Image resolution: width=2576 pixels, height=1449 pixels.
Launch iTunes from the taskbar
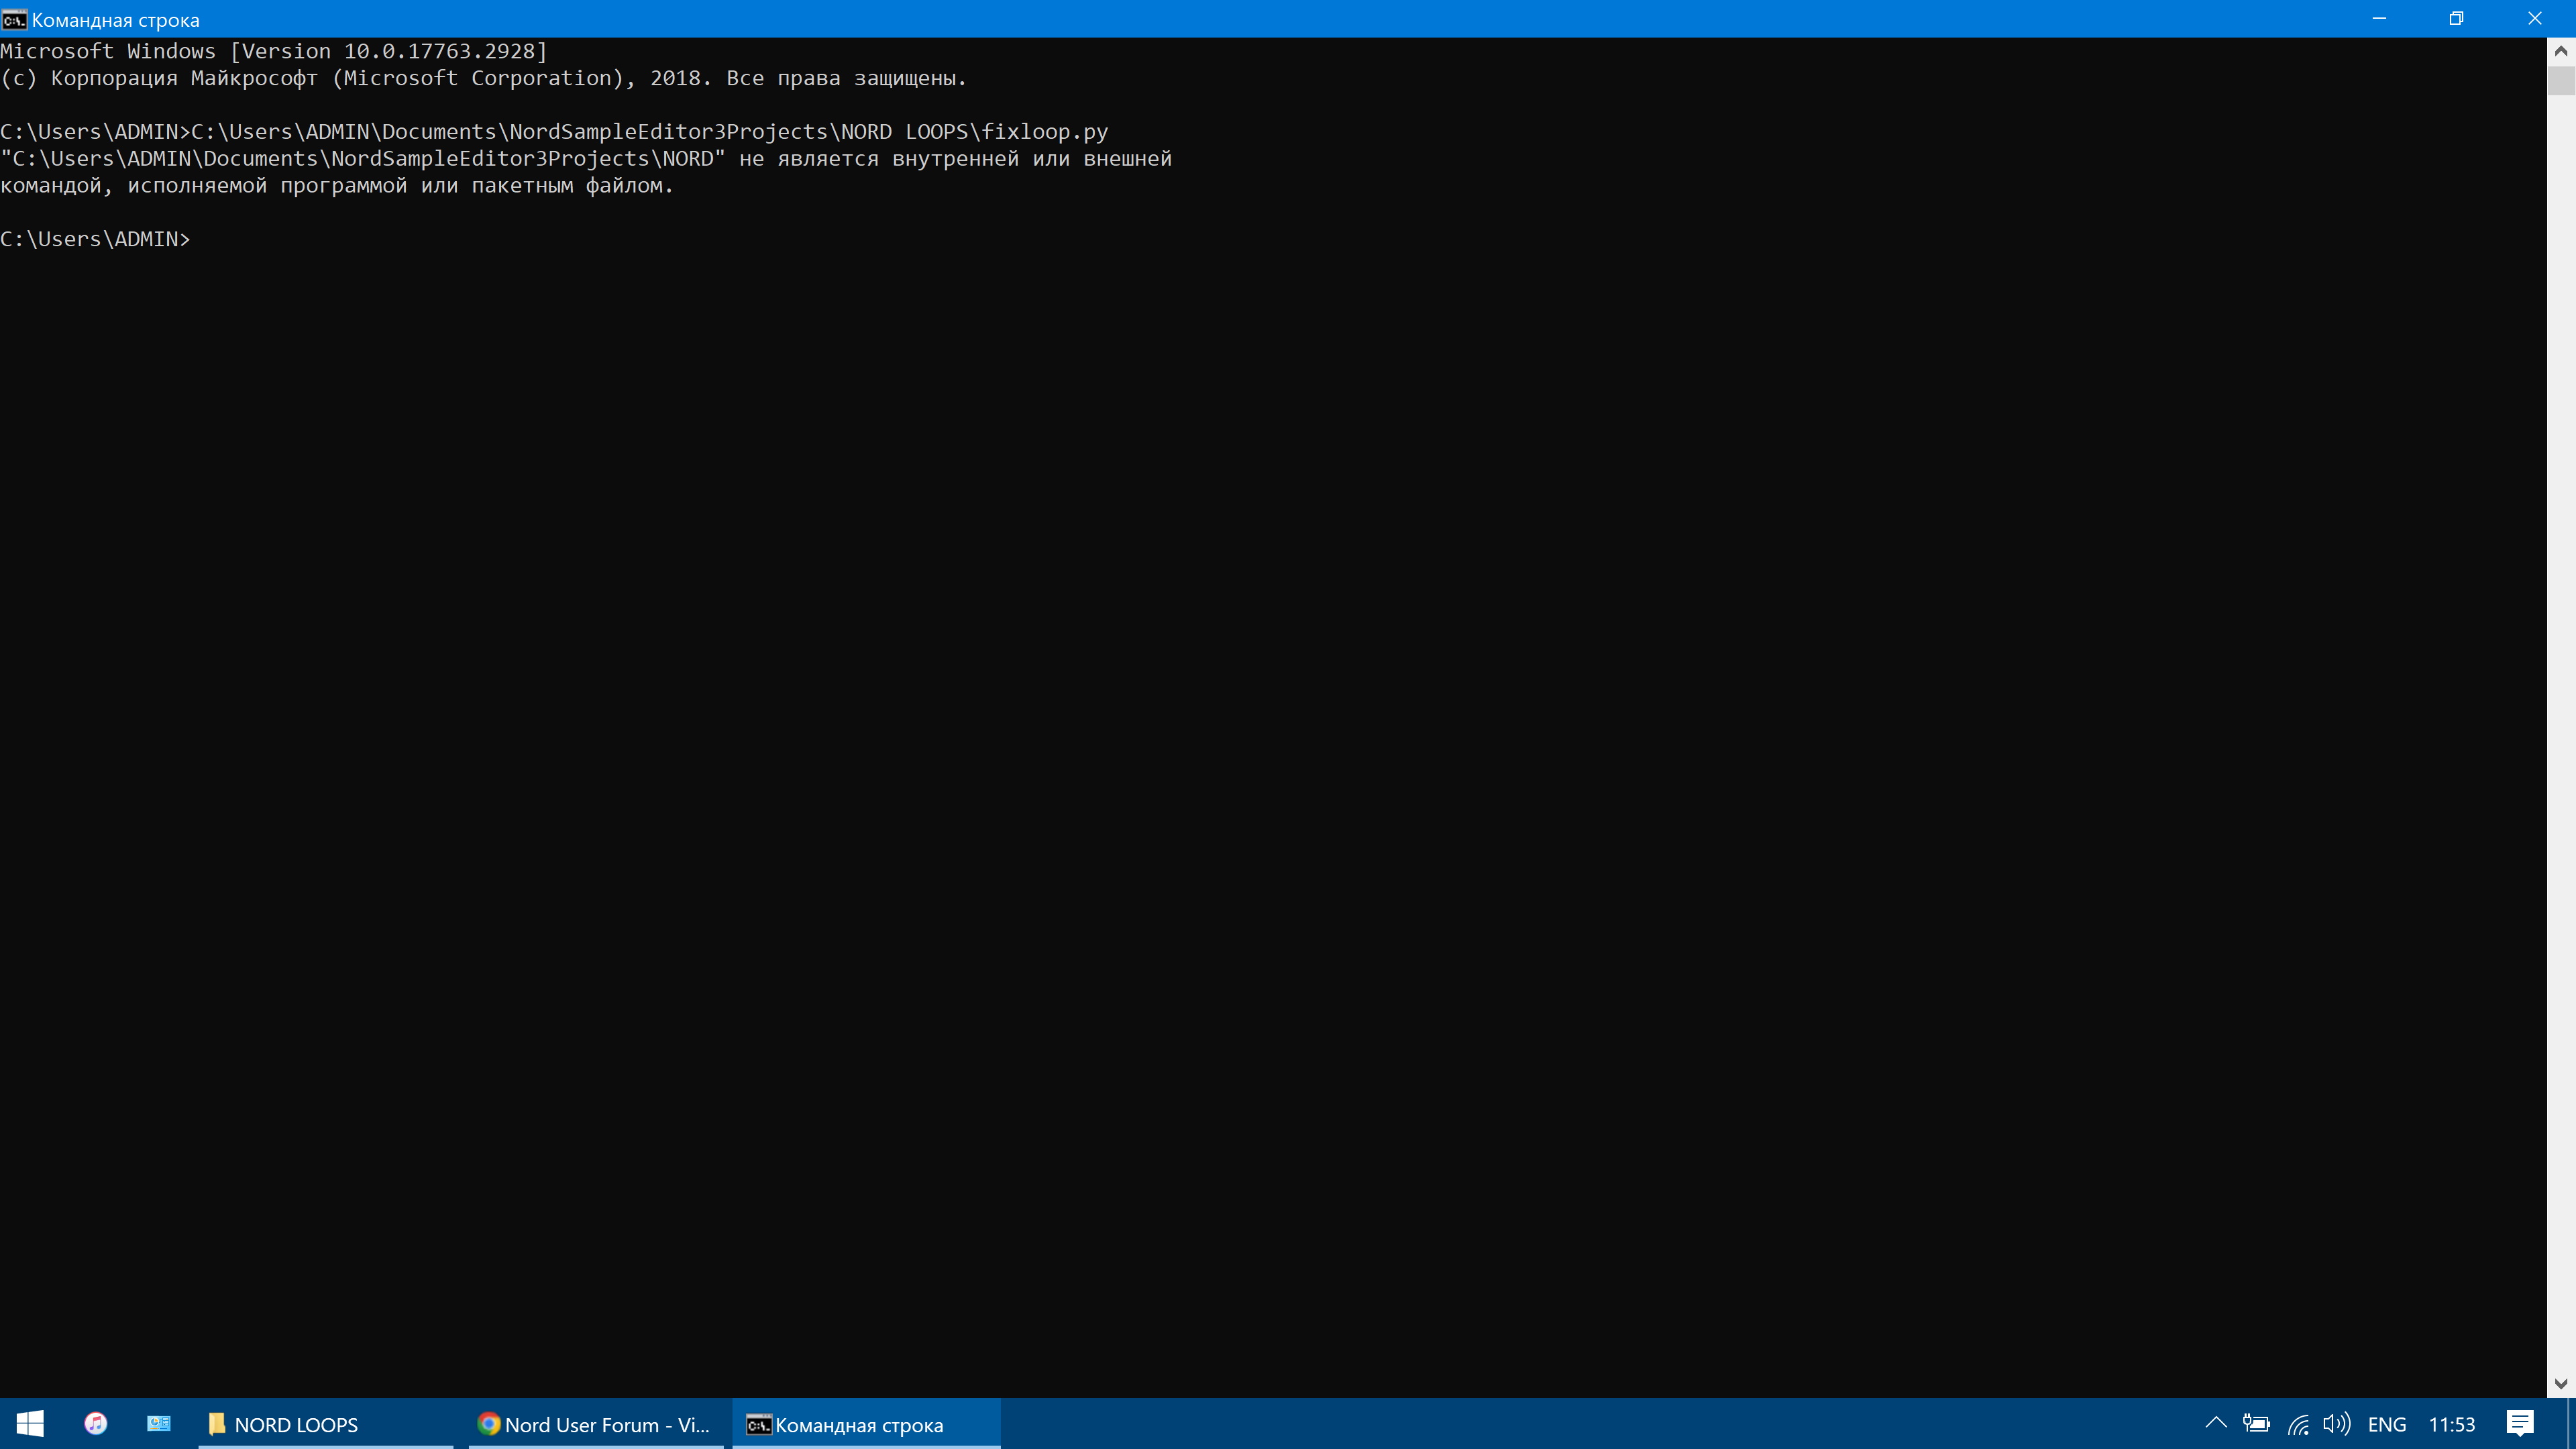pyautogui.click(x=95, y=1423)
